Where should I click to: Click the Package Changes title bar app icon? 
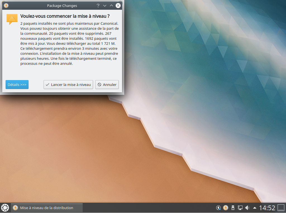(6, 6)
